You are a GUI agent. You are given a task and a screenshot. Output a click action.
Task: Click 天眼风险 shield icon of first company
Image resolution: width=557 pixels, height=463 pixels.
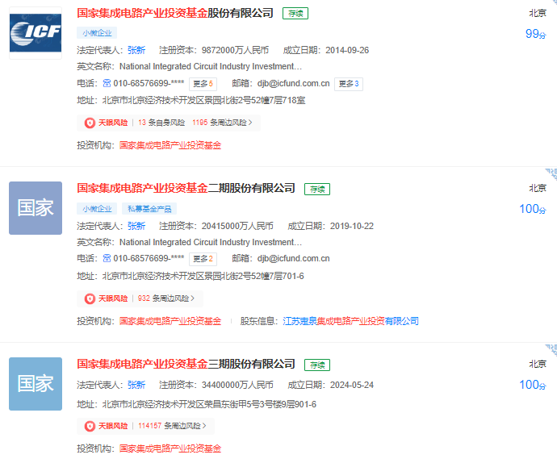(x=90, y=123)
